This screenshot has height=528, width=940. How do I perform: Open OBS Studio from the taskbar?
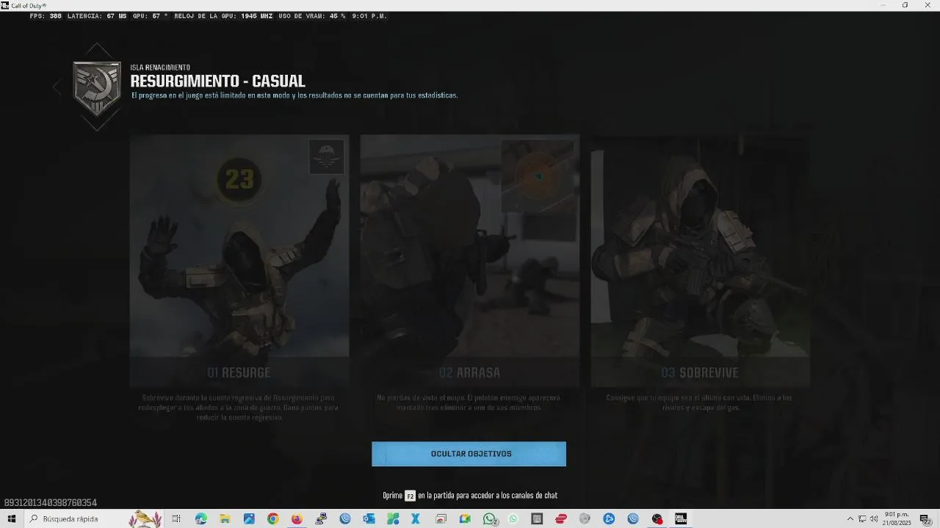pos(657,518)
